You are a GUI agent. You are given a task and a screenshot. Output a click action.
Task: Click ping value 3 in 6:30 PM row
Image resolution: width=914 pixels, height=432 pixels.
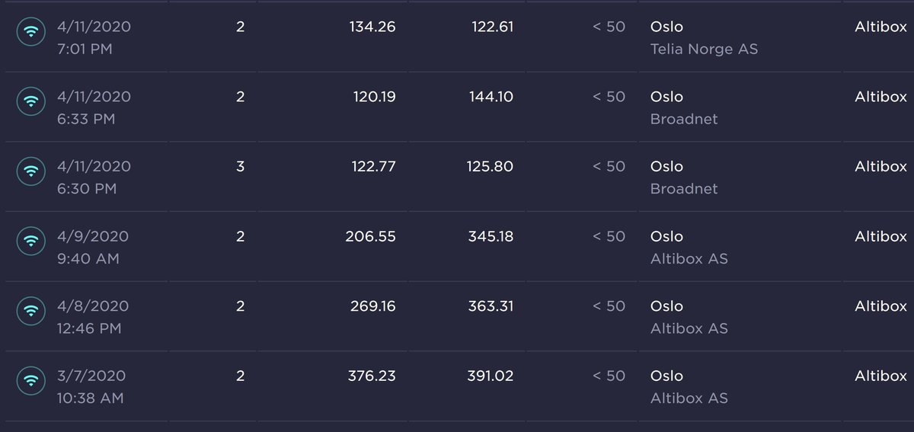pos(241,166)
